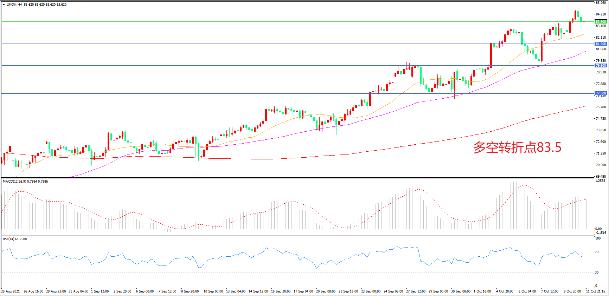Viewport: 609px width, 296px height.
Task: Click the UKOil-,H4 chart title
Action: 14,5
